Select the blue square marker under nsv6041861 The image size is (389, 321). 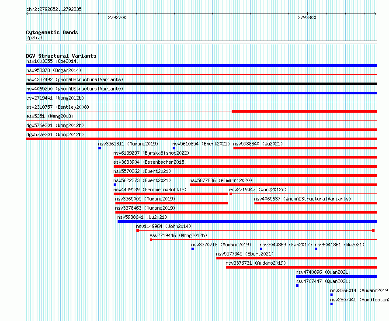tap(316, 249)
